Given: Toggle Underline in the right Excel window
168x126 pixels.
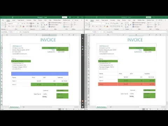Looking at the screenshot, I should pyautogui.click(x=97, y=26).
